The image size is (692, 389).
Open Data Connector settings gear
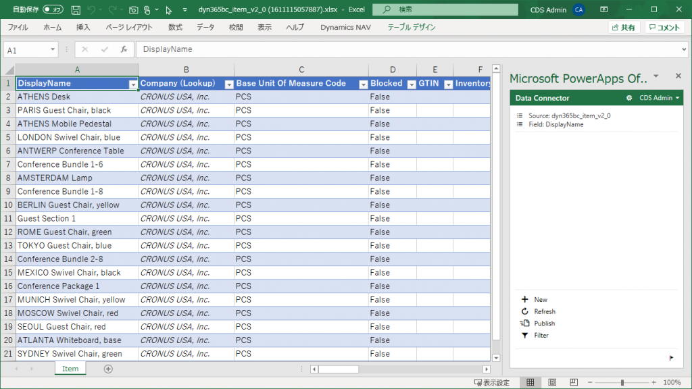[629, 98]
